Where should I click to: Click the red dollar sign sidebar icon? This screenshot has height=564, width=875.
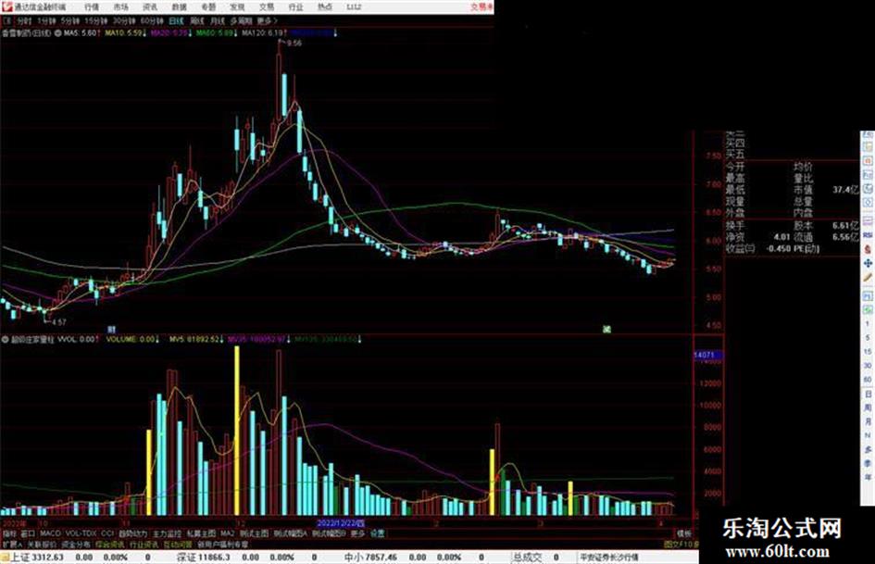[x=868, y=248]
